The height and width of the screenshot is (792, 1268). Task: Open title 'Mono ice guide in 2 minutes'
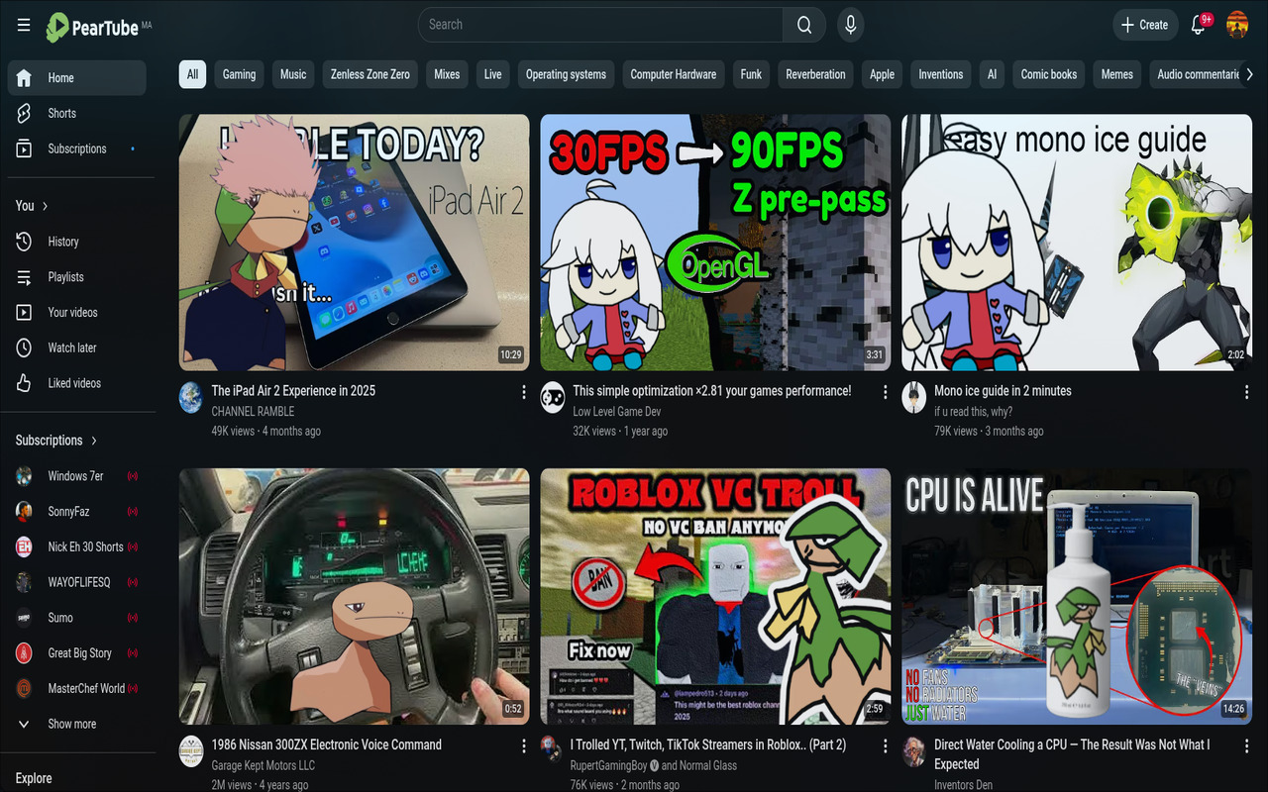(x=1003, y=391)
